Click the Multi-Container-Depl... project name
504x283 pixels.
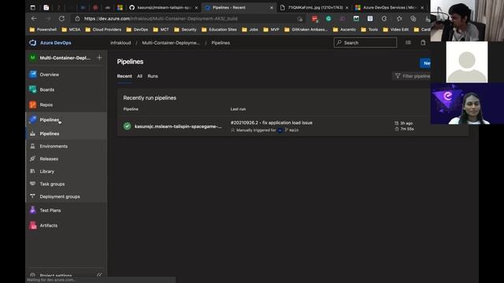click(65, 57)
